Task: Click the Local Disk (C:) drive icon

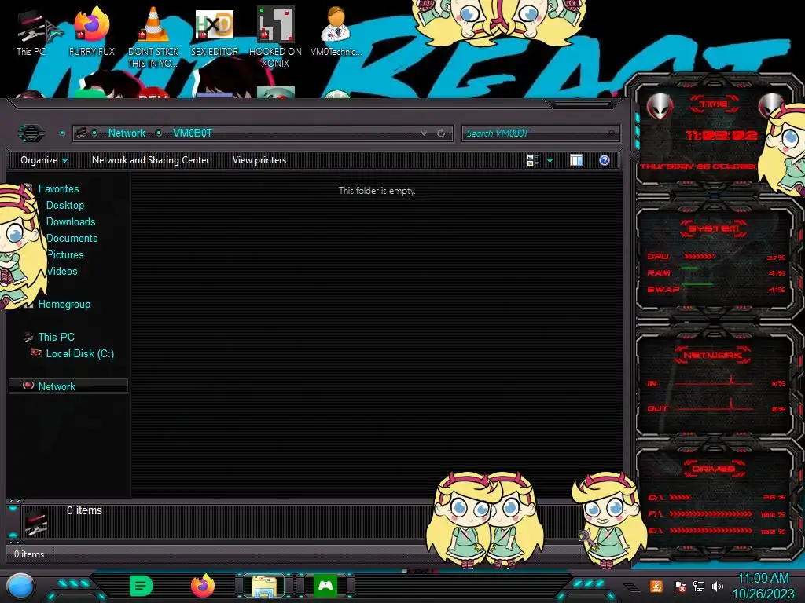Action: coord(36,353)
